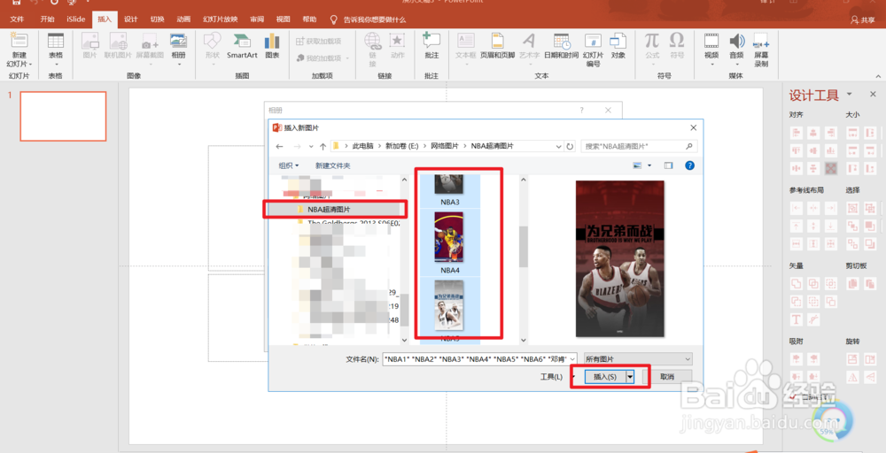Screen dimensions: 886x453
Task: Go back in the file dialog
Action: (x=279, y=146)
